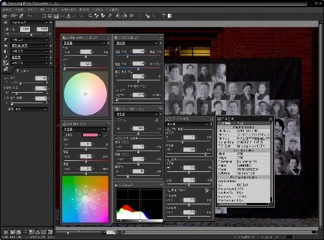Click the sun-shaped icon in left panel
Viewport: 324px width, 240px height.
pyautogui.click(x=6, y=45)
